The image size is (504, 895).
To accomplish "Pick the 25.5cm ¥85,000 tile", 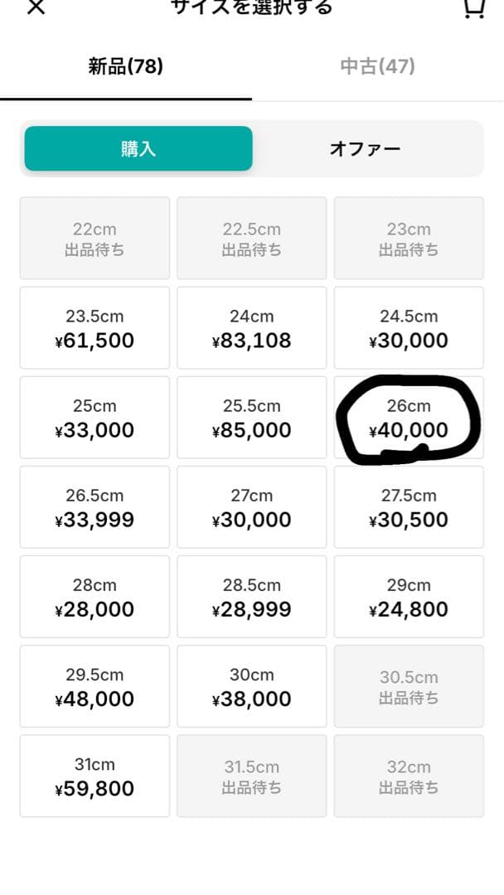I will pyautogui.click(x=252, y=417).
